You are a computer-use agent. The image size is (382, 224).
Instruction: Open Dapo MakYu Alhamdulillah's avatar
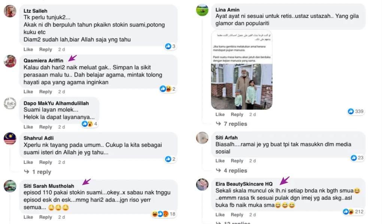click(10, 103)
